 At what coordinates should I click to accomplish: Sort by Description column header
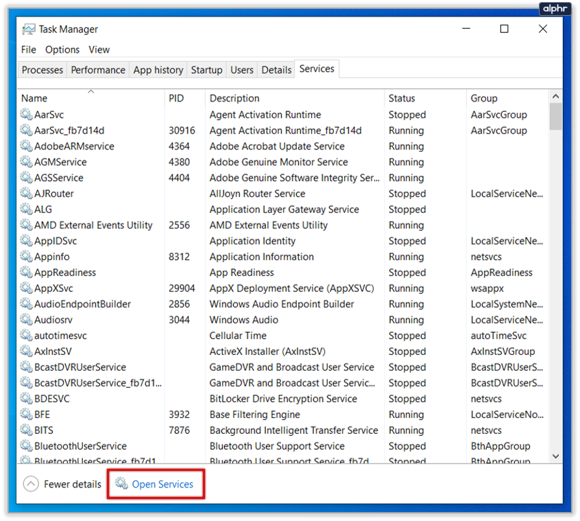coord(295,97)
